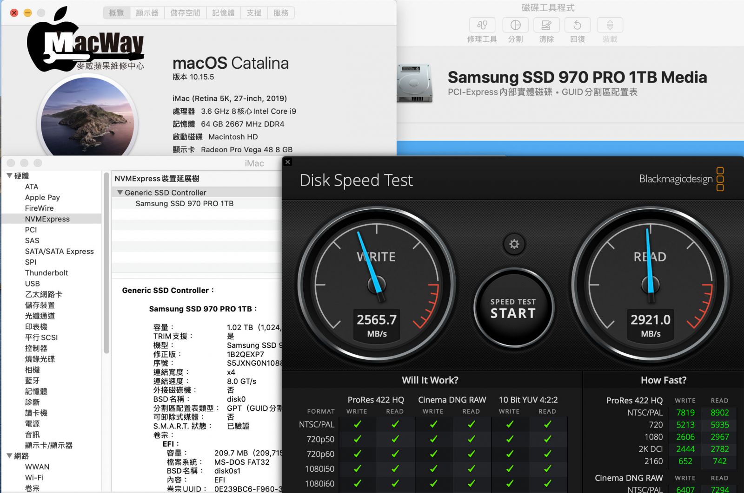
Task: Select 顯示卡/顯示器 in the sidebar
Action: [x=48, y=445]
